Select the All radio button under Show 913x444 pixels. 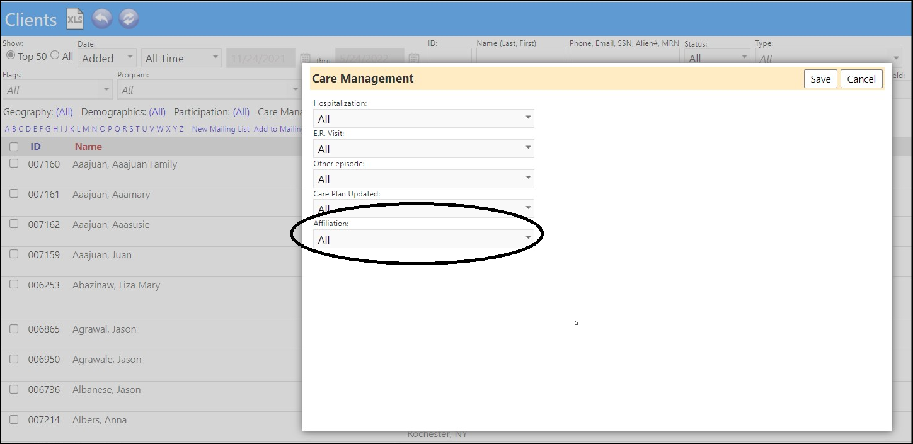pyautogui.click(x=55, y=55)
